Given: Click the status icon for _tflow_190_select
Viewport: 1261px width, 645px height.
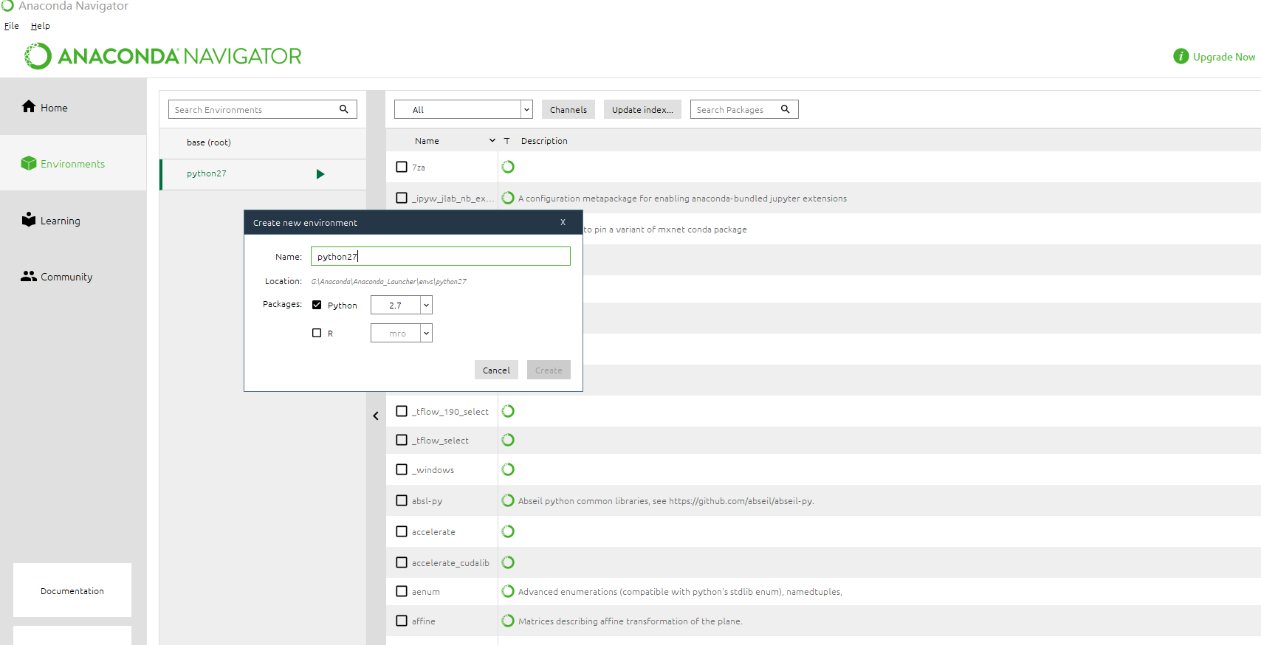Looking at the screenshot, I should [508, 411].
